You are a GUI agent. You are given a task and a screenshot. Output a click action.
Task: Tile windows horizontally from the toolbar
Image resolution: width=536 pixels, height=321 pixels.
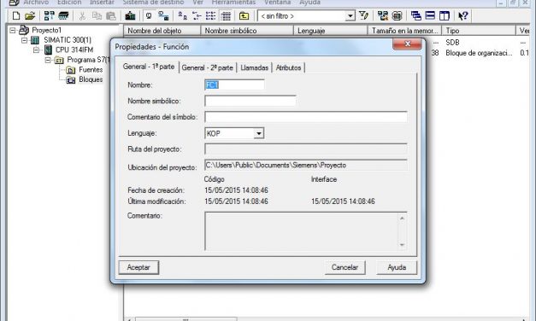tap(430, 15)
